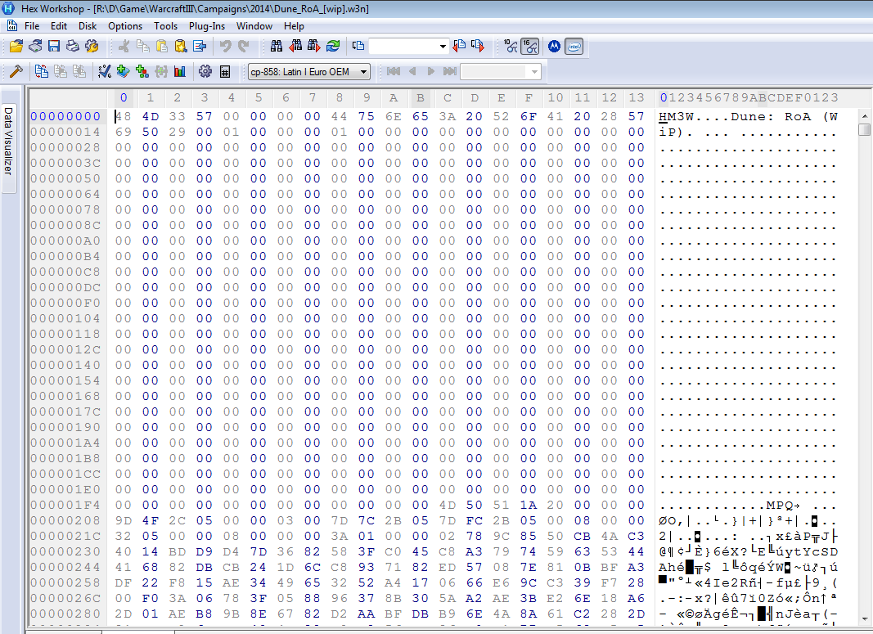
Task: Click in the Goto offset input field
Action: [x=403, y=46]
